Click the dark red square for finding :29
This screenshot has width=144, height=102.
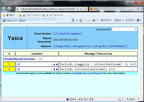coord(54,64)
